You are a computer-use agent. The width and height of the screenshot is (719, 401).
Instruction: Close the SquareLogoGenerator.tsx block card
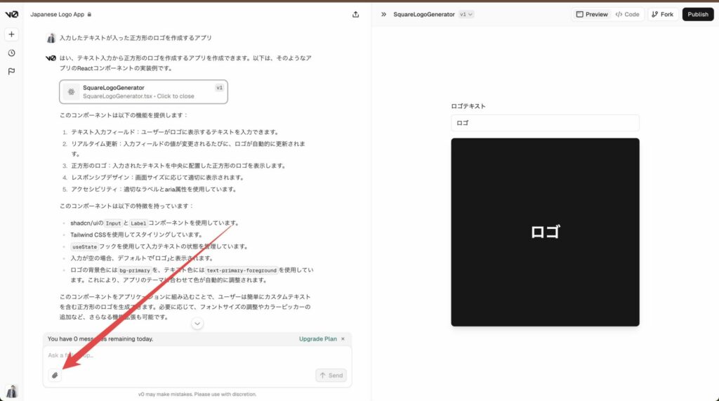pos(143,92)
